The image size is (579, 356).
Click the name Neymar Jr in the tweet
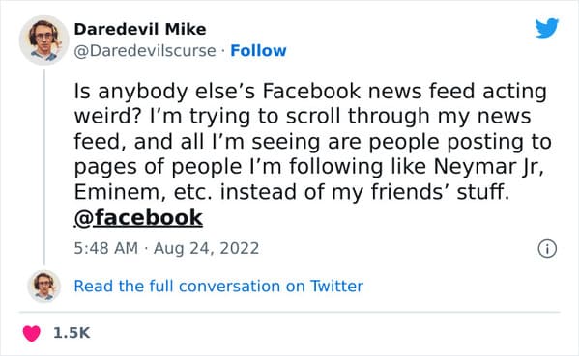pos(488,167)
